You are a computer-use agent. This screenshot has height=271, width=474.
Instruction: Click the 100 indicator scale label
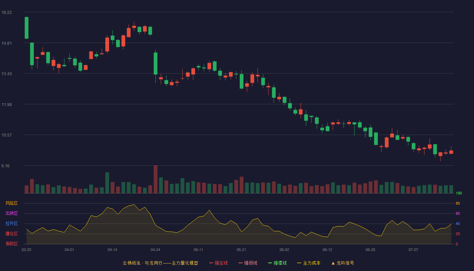459,193
